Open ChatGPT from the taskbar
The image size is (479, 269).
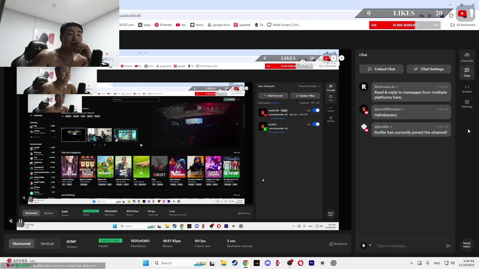pyautogui.click(x=333, y=263)
